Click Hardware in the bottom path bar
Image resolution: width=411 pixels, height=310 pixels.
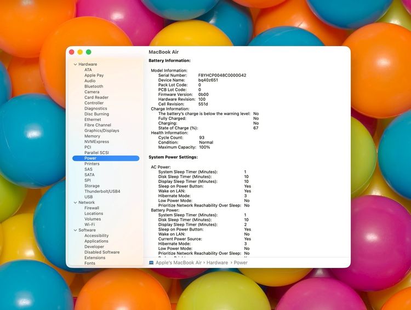click(x=218, y=262)
